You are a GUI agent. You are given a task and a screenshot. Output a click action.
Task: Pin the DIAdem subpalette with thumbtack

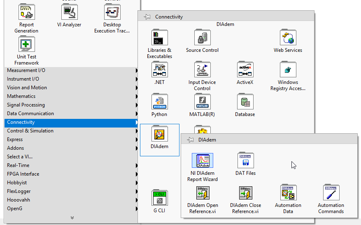point(190,139)
